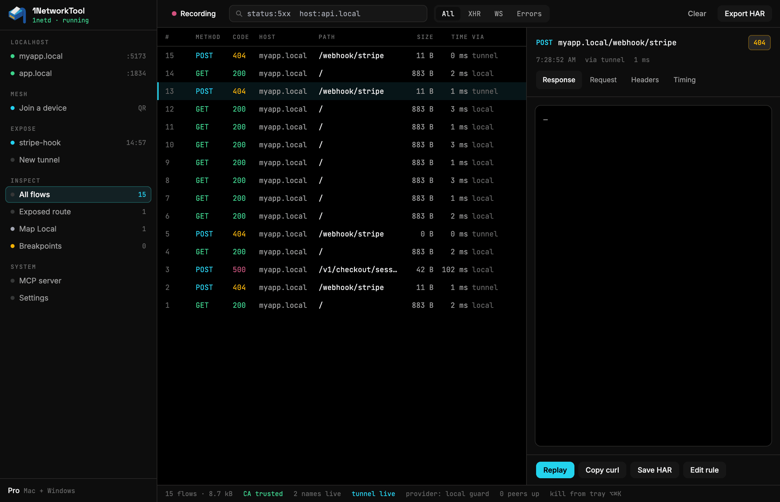Open Settings in sidebar

pos(78,298)
